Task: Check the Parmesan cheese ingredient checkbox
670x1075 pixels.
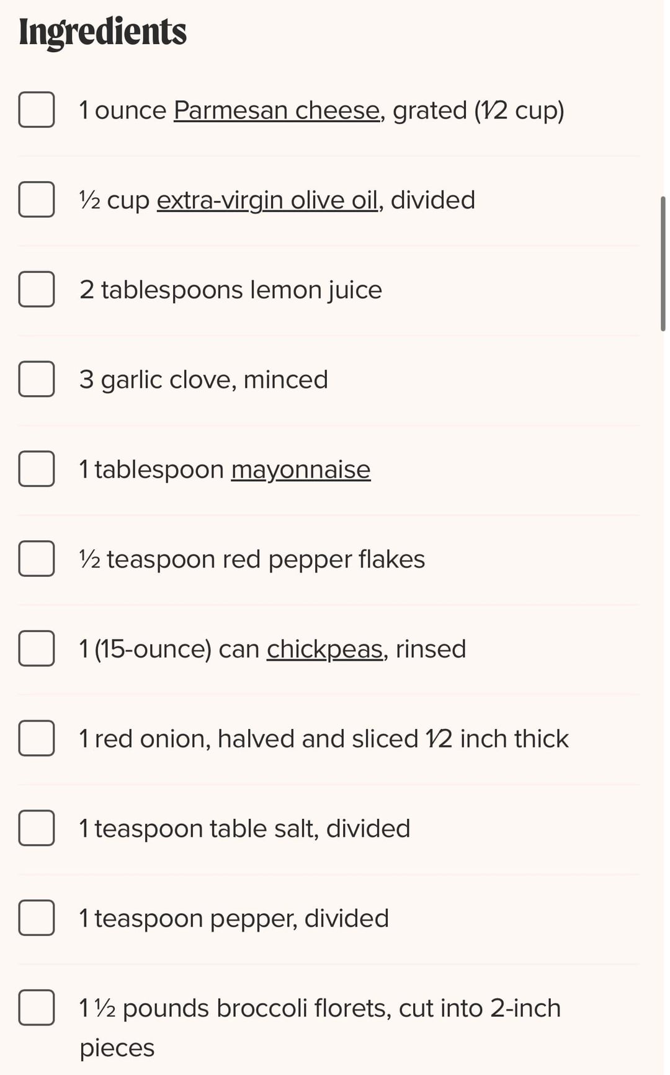Action: coord(37,110)
